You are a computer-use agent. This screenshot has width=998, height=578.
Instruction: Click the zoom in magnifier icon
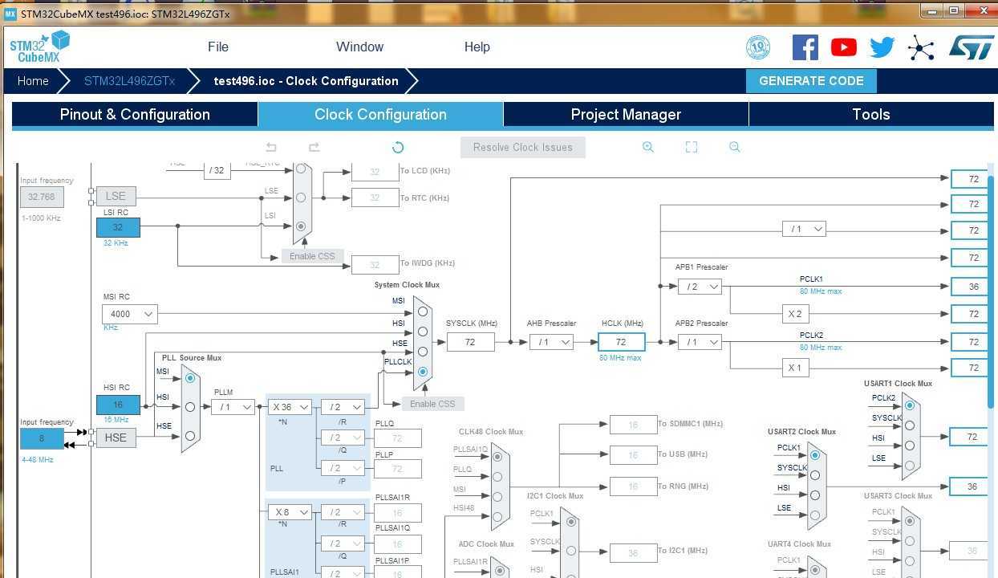pos(648,147)
